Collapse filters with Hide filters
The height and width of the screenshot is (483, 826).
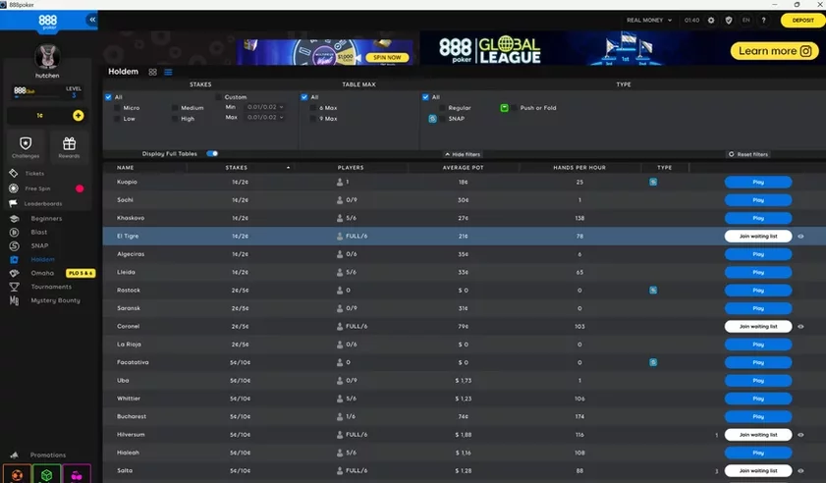(x=463, y=154)
